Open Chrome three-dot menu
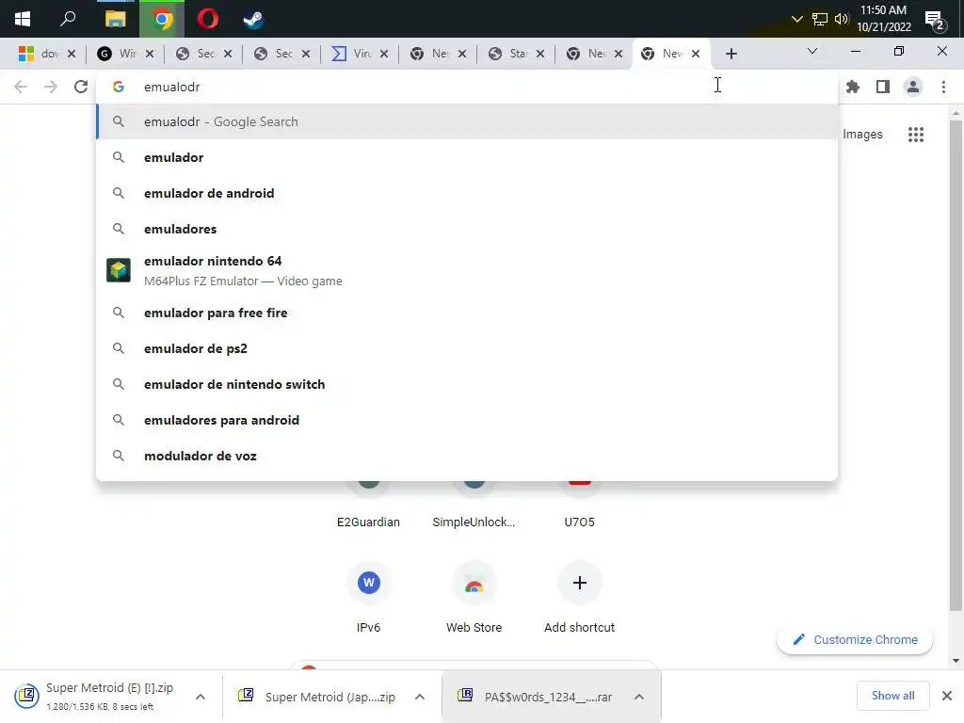 (943, 87)
